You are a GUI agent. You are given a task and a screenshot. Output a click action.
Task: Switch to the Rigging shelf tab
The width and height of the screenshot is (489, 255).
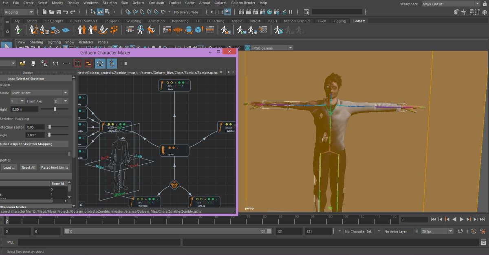(x=339, y=21)
